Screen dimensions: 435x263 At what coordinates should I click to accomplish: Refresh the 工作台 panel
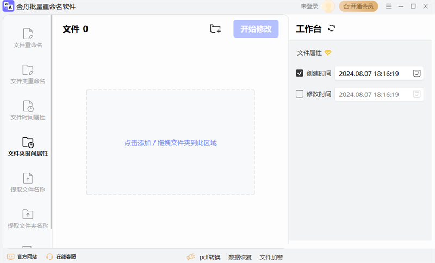tap(332, 28)
